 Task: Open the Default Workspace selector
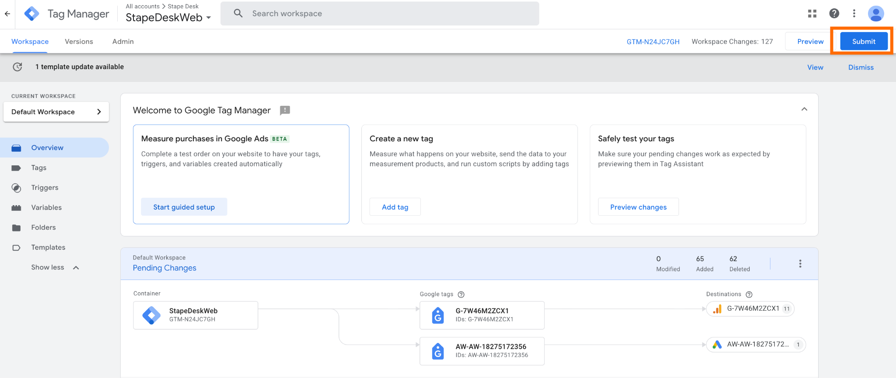coord(56,112)
